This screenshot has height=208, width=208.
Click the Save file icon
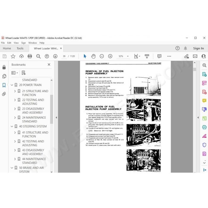(4, 56)
